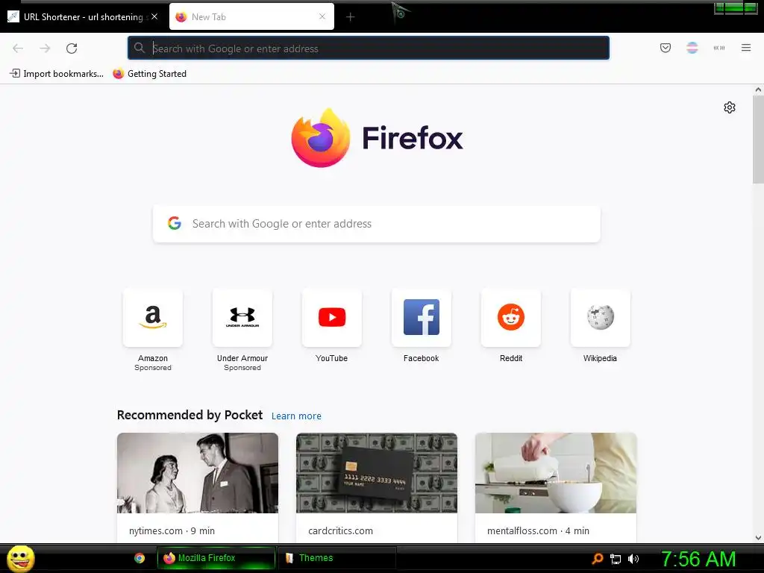Click the mentalfloss.com · 4 min caption

(539, 530)
